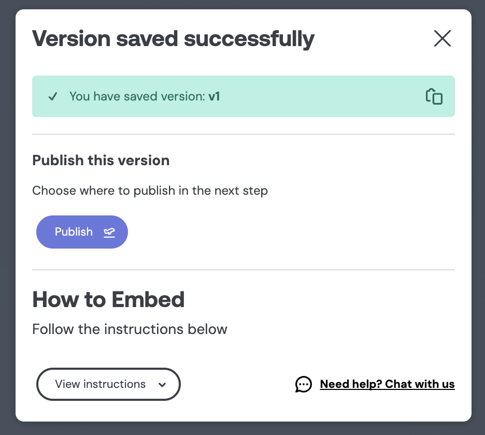Image resolution: width=485 pixels, height=435 pixels.
Task: Click the bold v1 version label
Action: click(214, 96)
